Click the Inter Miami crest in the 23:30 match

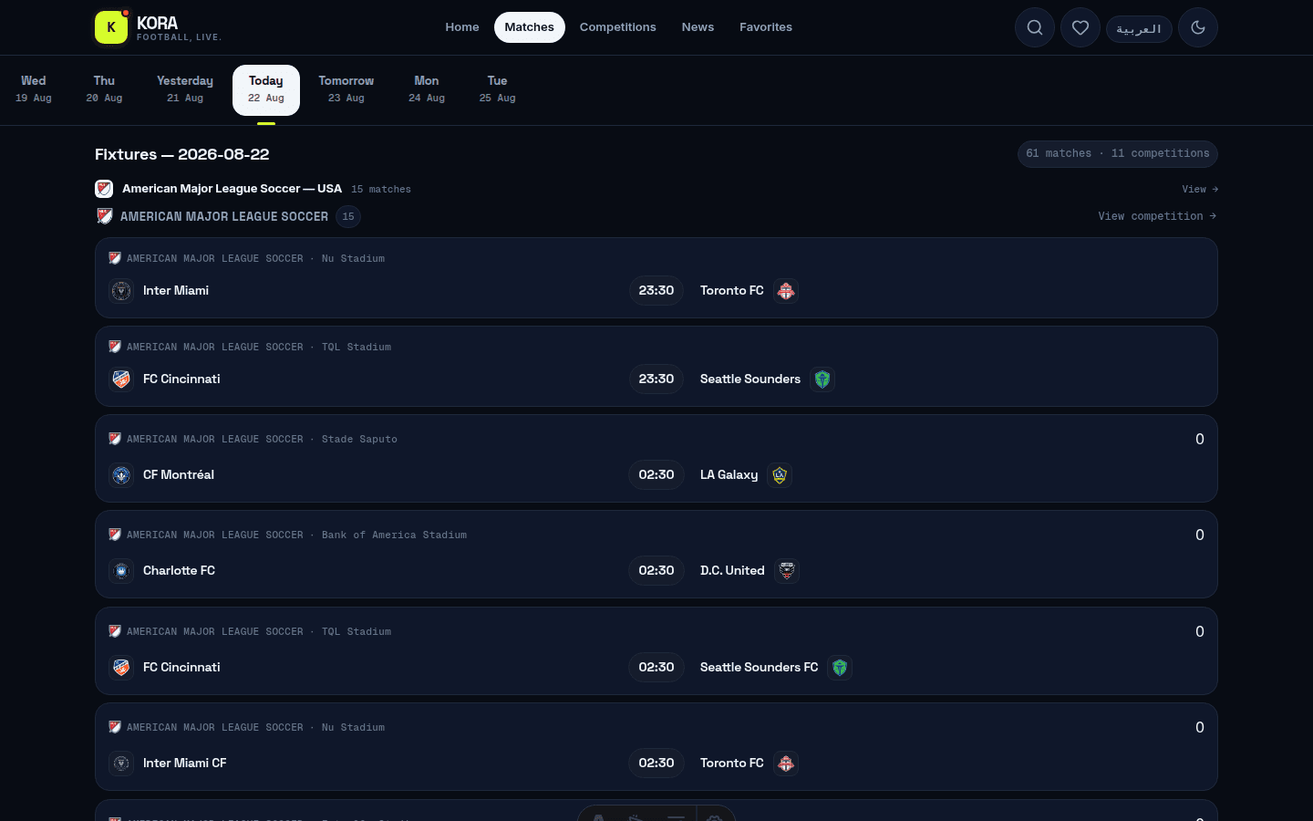[x=121, y=291]
